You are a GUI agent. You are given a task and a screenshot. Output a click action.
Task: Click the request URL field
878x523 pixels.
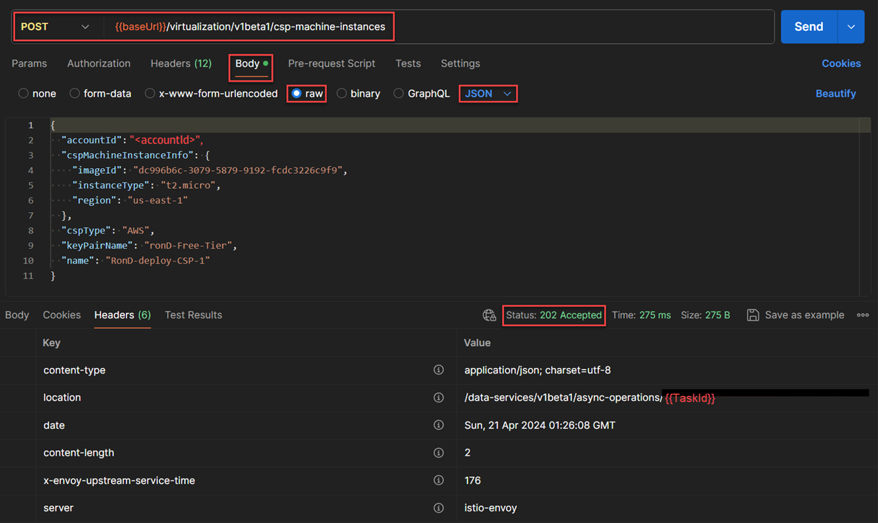coord(439,27)
